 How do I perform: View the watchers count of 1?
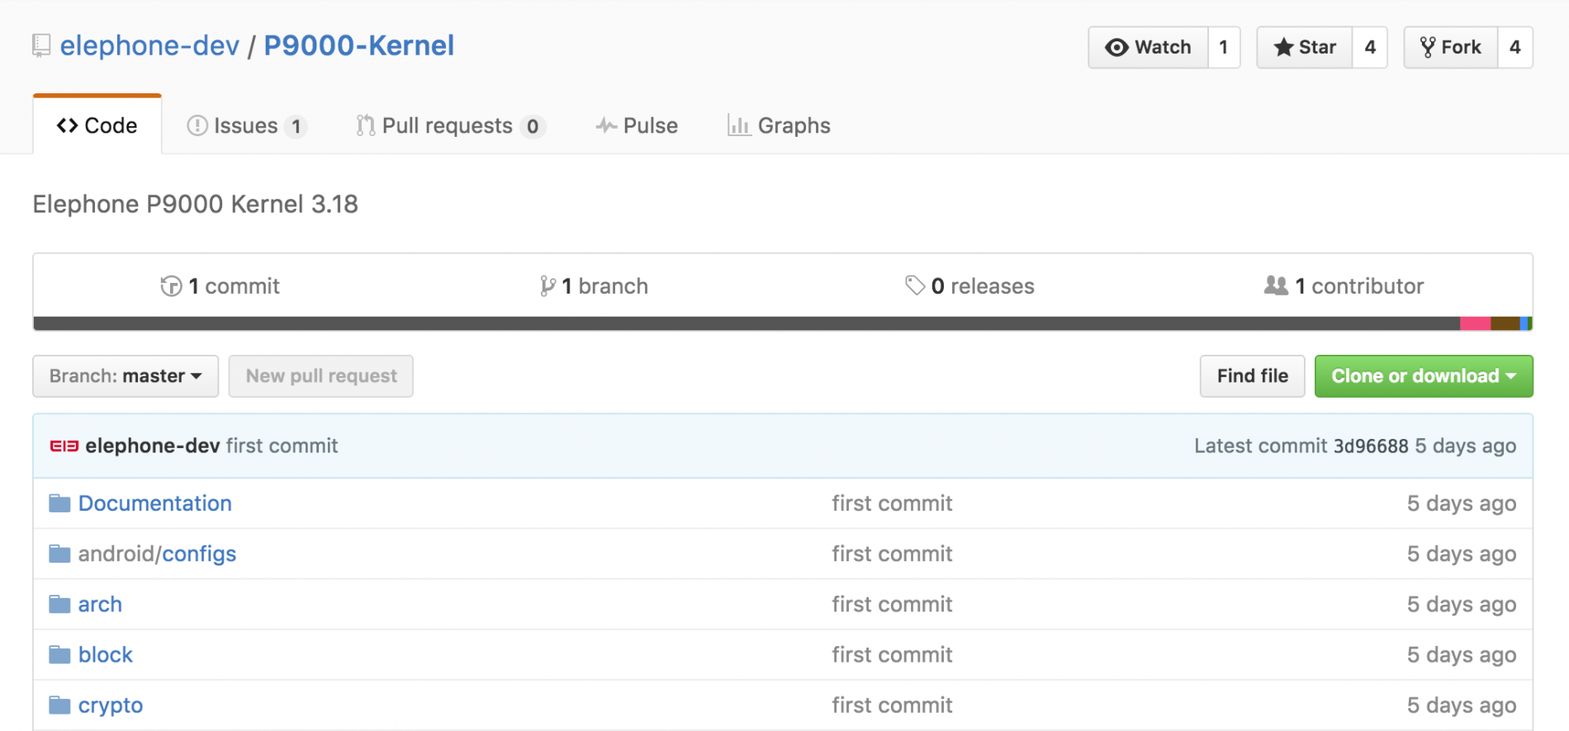click(x=1224, y=47)
